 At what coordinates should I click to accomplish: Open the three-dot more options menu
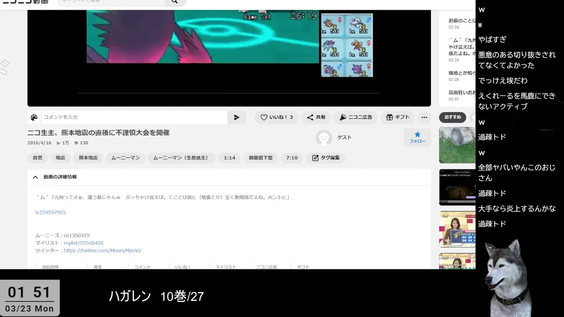(x=424, y=118)
